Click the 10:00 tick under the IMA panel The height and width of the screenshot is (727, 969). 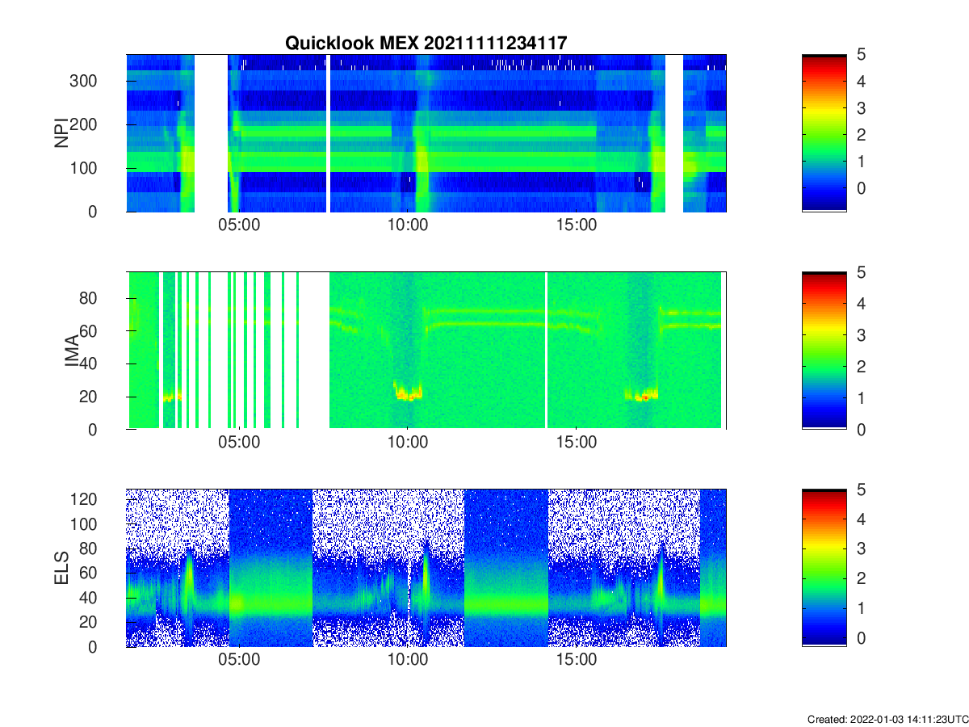pyautogui.click(x=407, y=443)
